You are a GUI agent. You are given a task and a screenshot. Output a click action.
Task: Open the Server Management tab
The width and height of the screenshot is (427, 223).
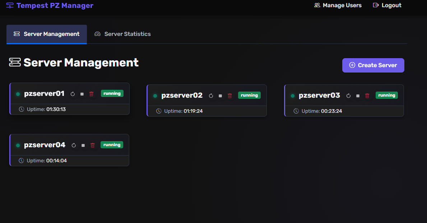[x=47, y=34]
